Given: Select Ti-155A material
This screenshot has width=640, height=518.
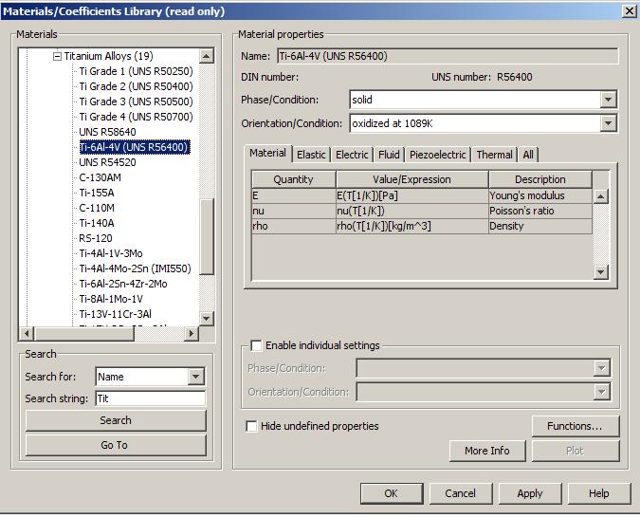Looking at the screenshot, I should tap(97, 193).
